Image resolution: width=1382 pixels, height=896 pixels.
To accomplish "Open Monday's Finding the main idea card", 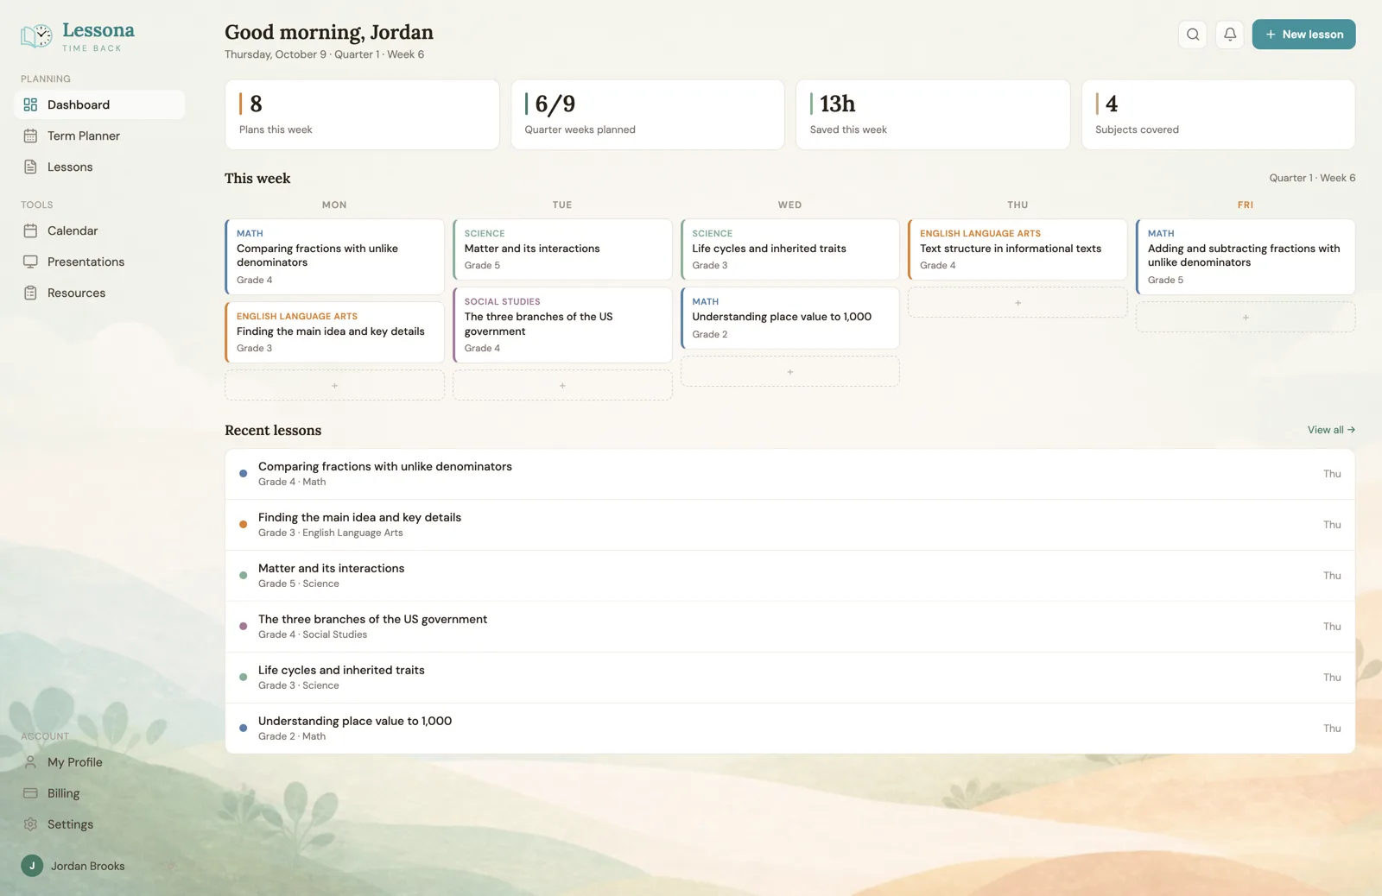I will pyautogui.click(x=334, y=331).
